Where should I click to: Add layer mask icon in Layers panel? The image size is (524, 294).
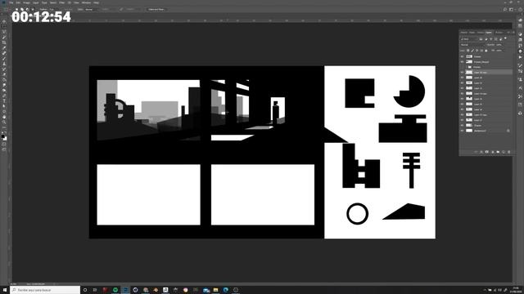487,152
